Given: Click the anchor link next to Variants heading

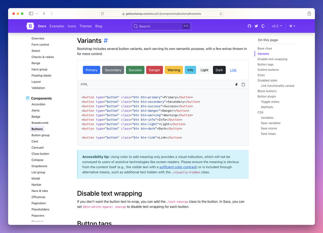Looking at the screenshot, I should coord(105,41).
